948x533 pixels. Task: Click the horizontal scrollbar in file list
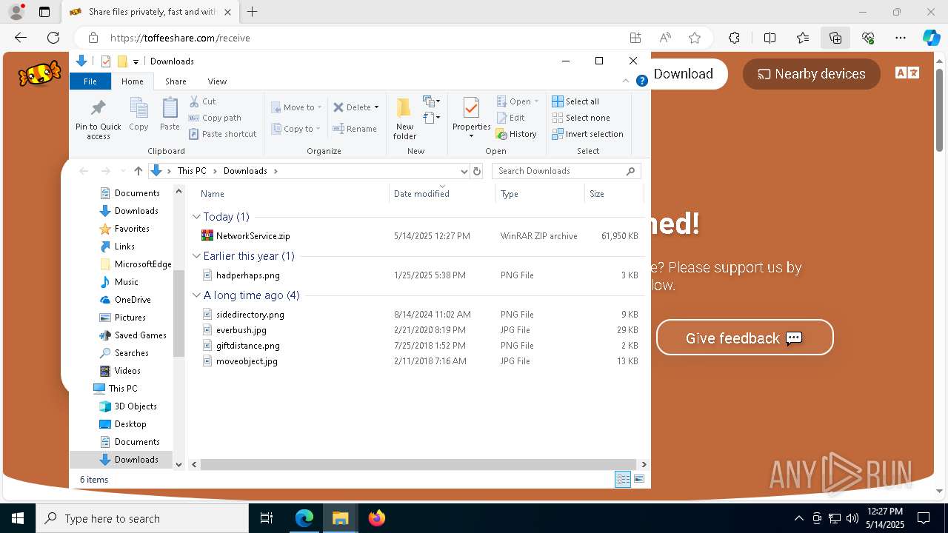pos(419,465)
